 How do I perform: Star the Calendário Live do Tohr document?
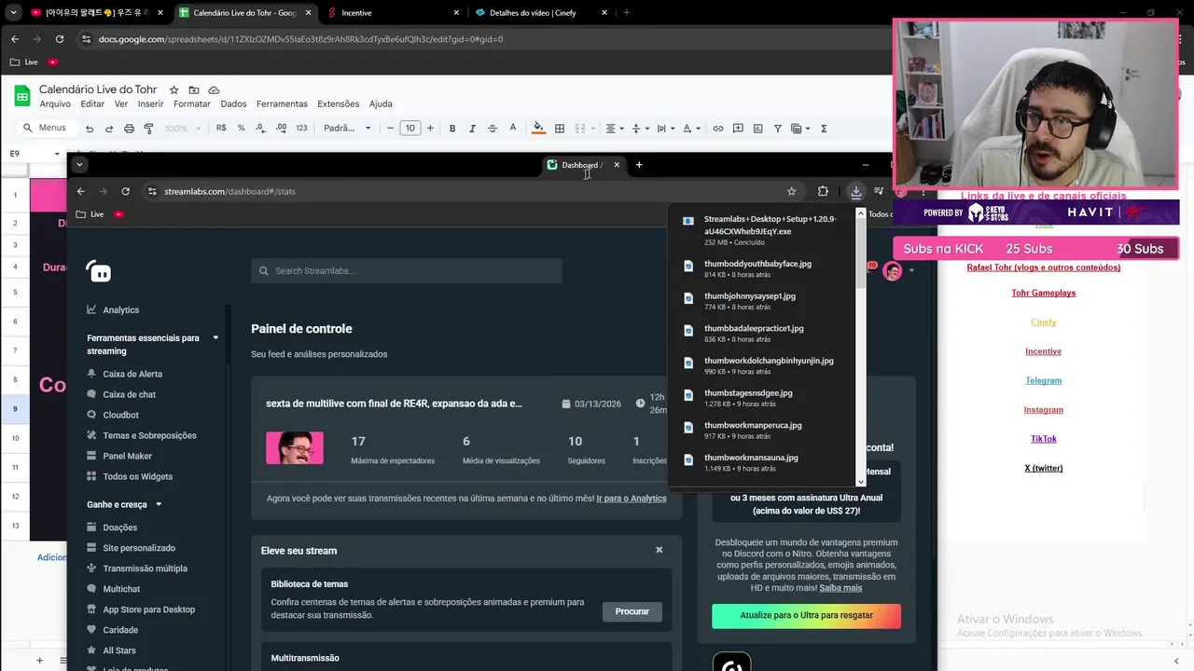click(174, 89)
